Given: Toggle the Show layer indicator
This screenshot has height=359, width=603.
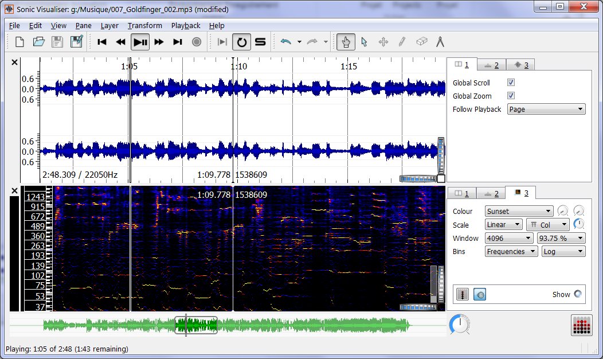Looking at the screenshot, I should [x=578, y=294].
